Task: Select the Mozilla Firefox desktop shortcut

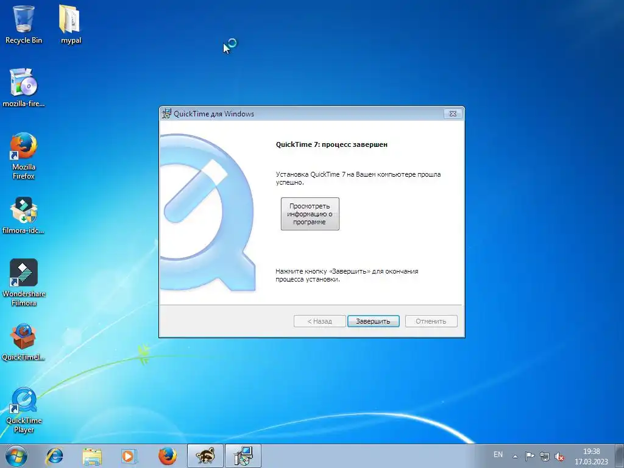Action: pyautogui.click(x=24, y=156)
